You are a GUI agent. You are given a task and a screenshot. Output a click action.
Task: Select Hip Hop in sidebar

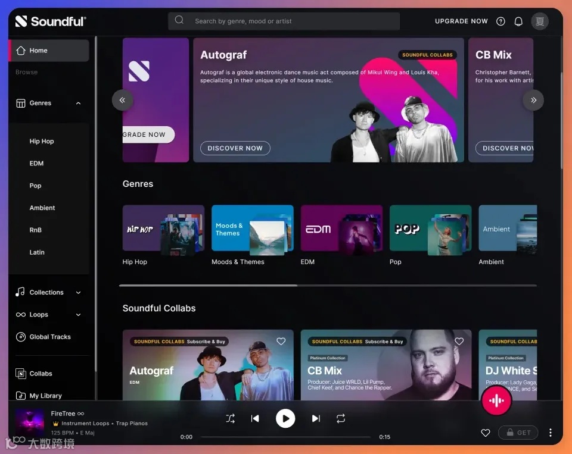[x=42, y=141]
